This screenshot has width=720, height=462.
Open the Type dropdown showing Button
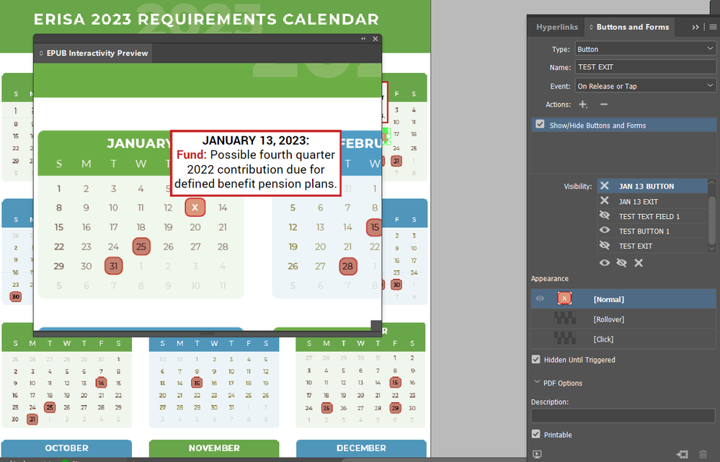click(645, 49)
